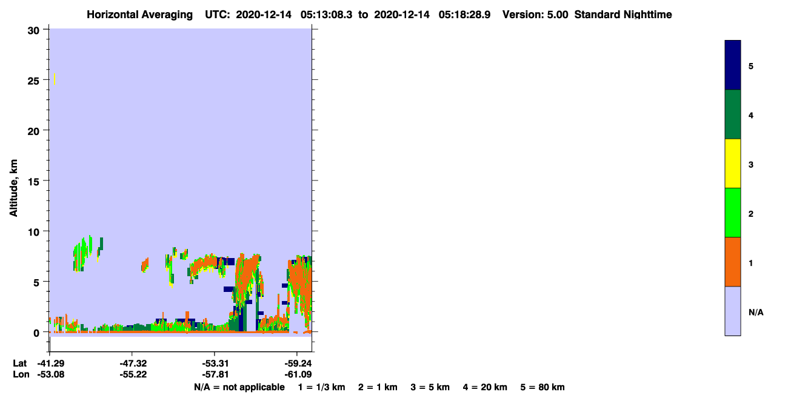
Task: Click the latitude value -41.29
Action: point(50,363)
